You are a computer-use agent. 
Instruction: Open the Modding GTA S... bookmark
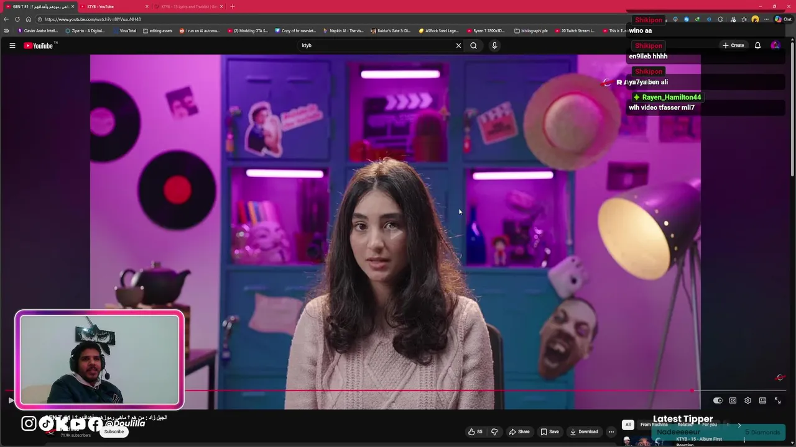(248, 30)
